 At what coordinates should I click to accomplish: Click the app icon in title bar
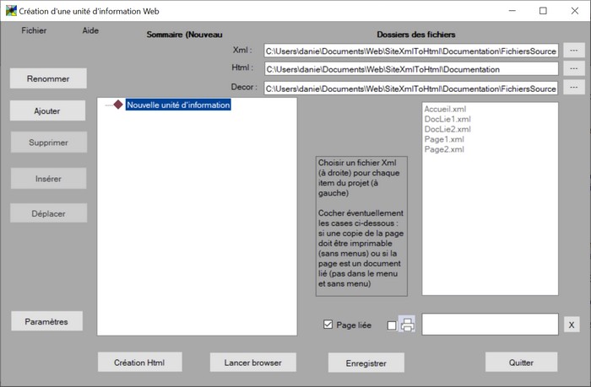(10, 11)
